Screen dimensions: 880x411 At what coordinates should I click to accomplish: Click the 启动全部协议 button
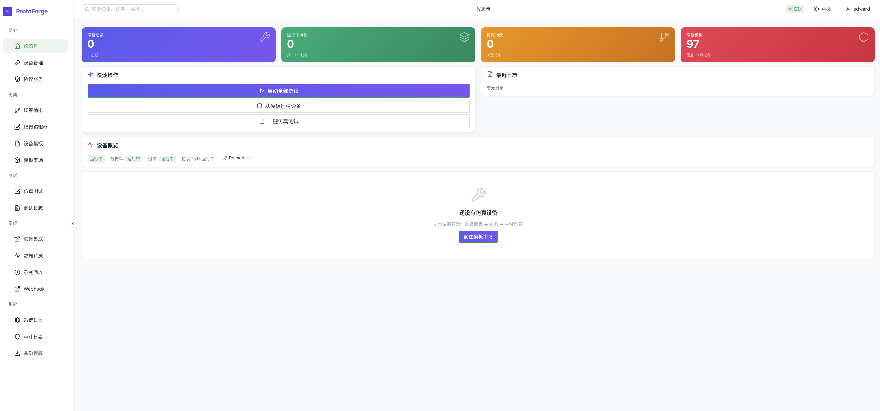279,91
